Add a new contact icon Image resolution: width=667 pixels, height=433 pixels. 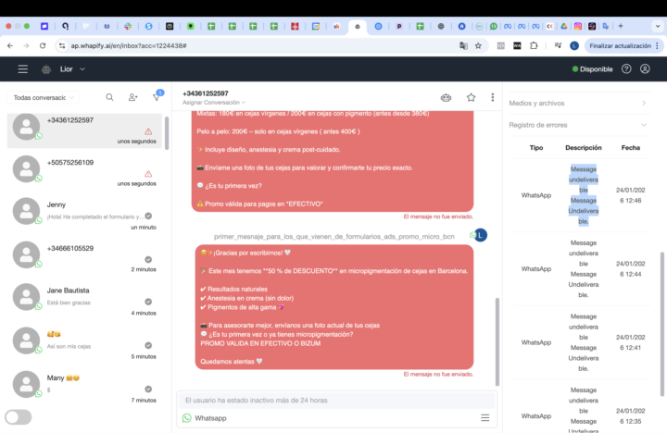click(132, 97)
